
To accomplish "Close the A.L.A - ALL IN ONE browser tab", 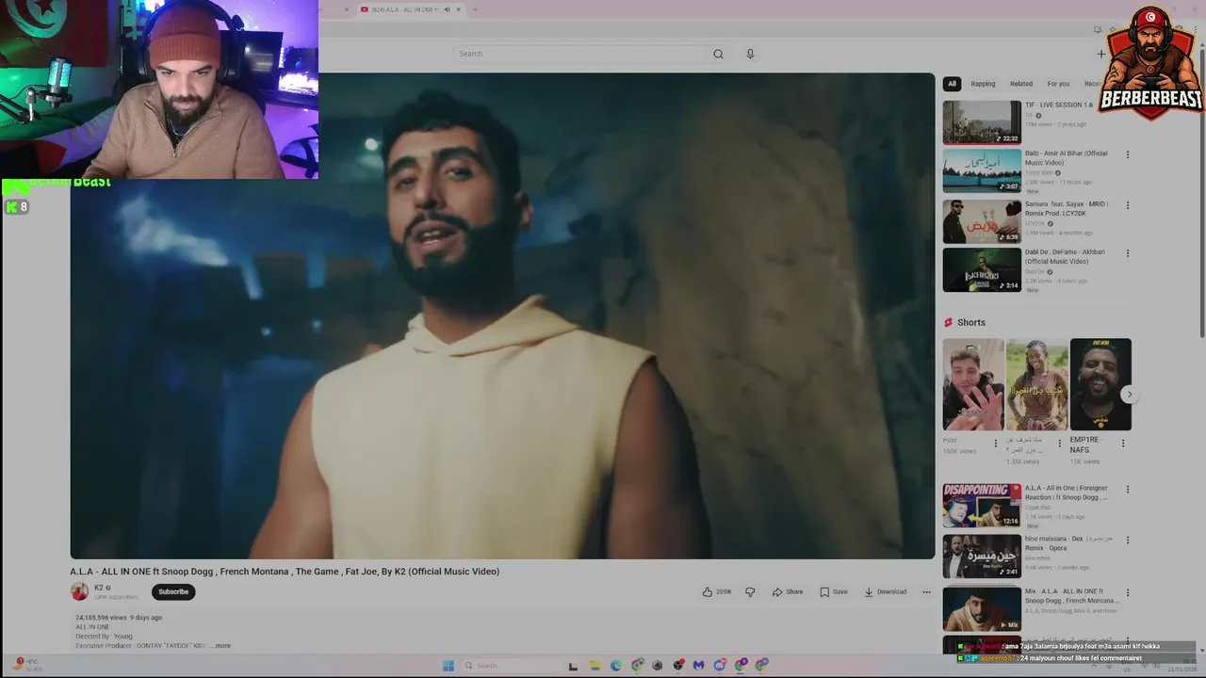I will coord(458,9).
